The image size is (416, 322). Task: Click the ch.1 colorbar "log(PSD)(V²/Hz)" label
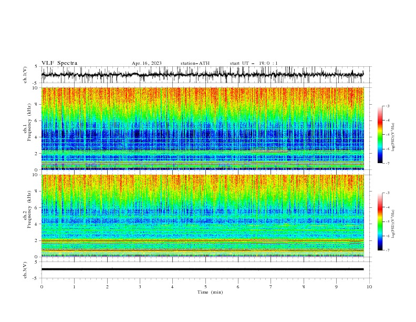[x=393, y=137]
